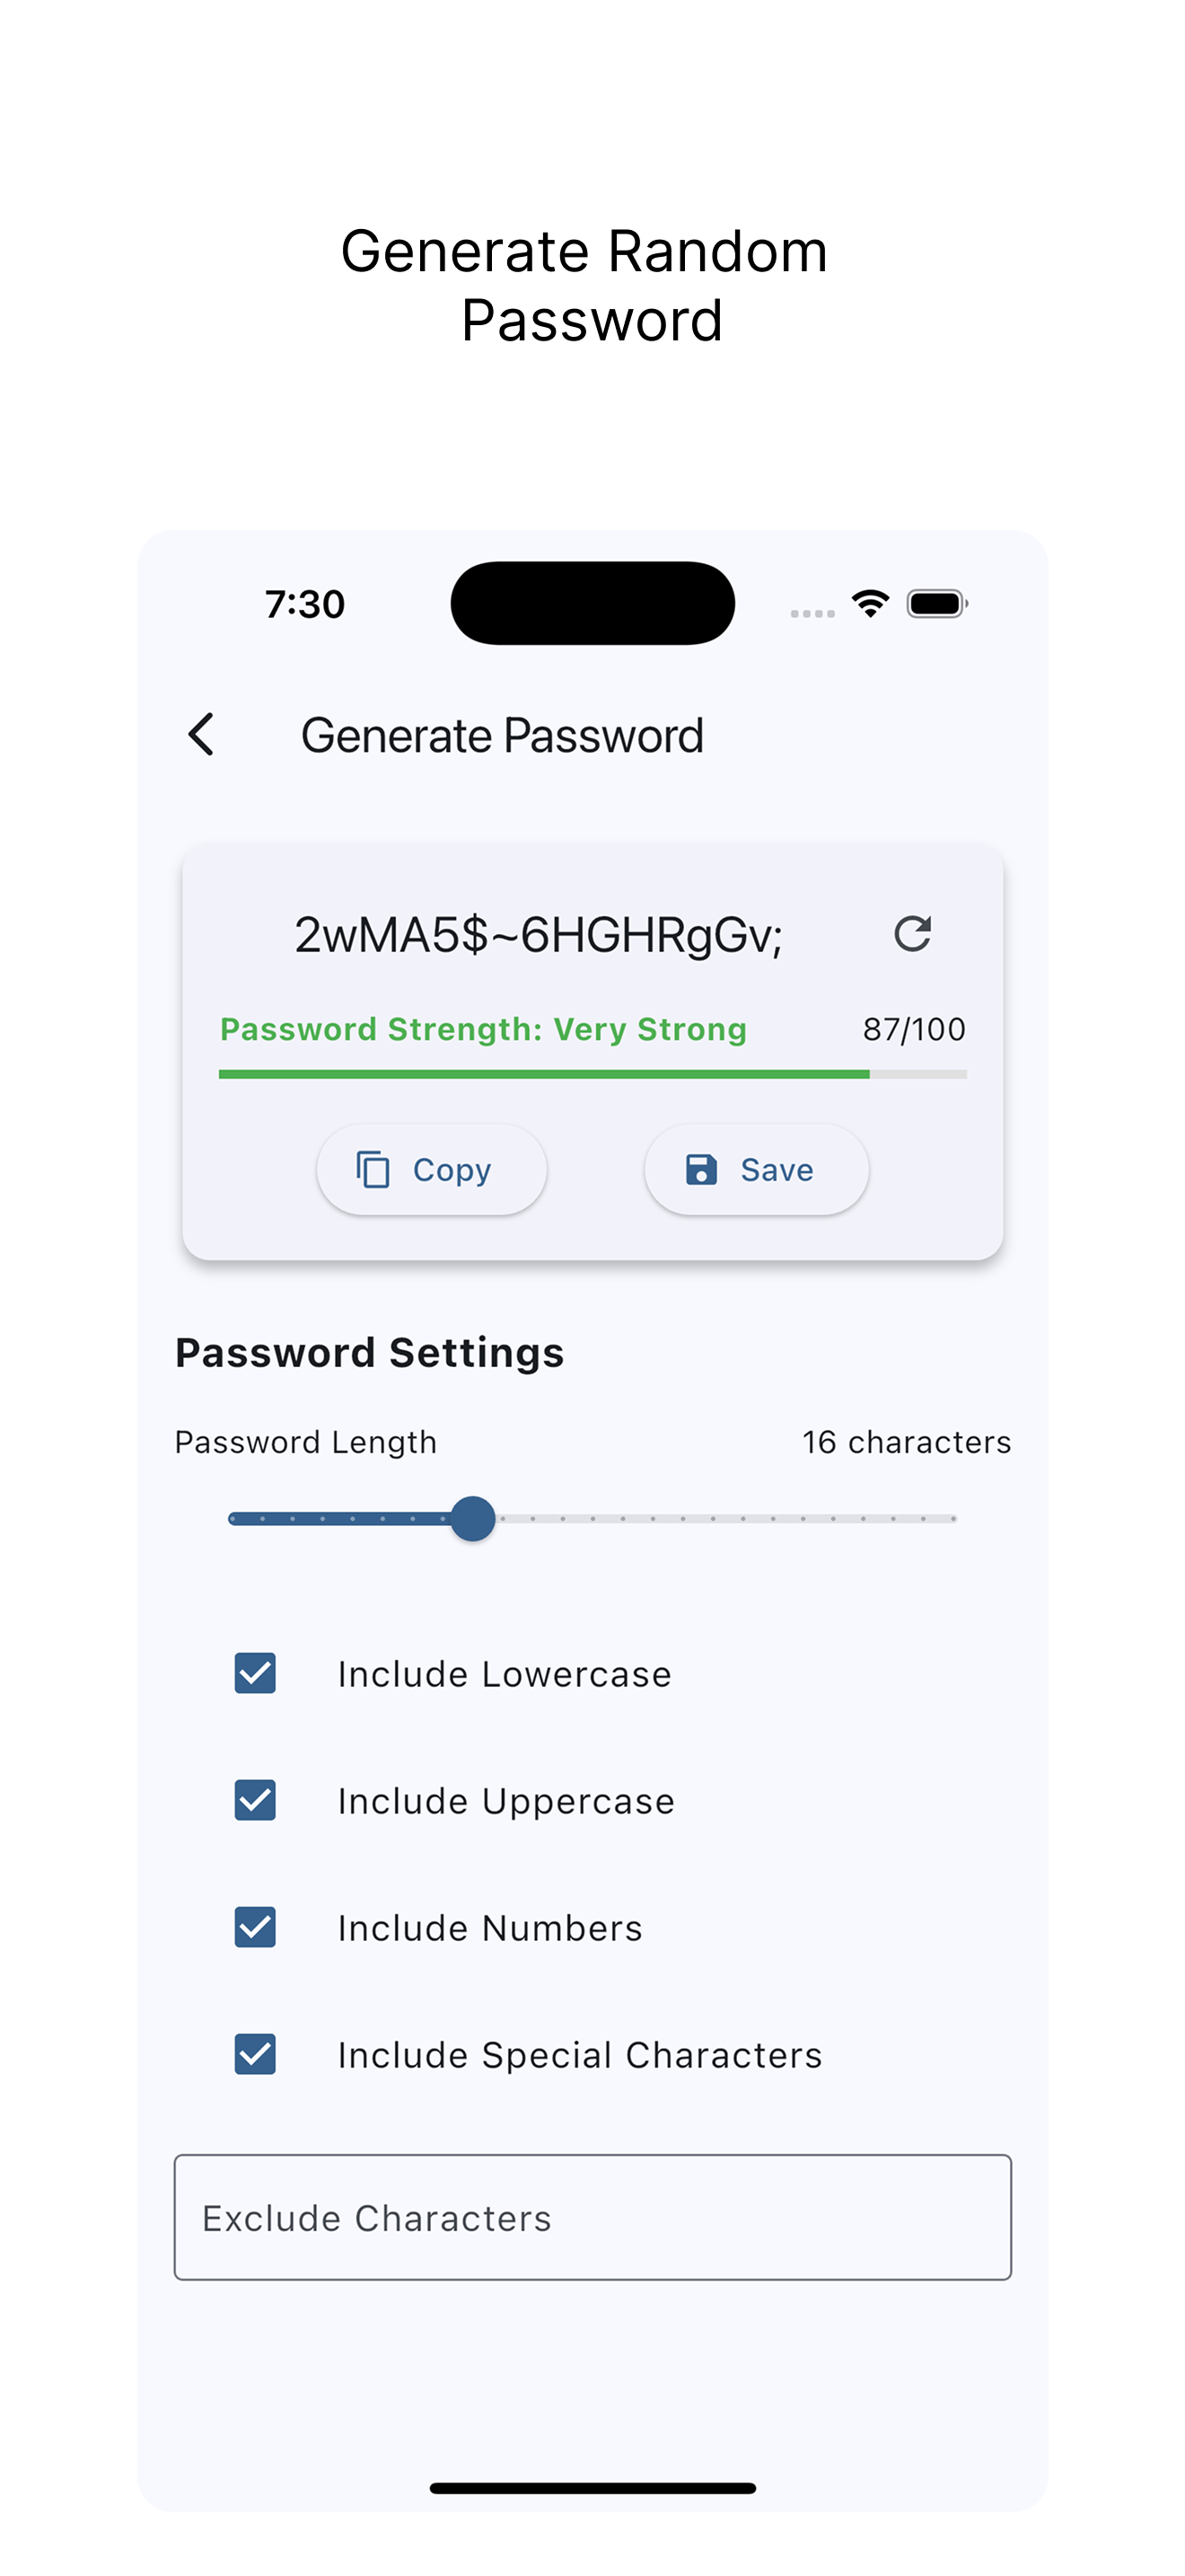Select the generated password text

tap(538, 936)
